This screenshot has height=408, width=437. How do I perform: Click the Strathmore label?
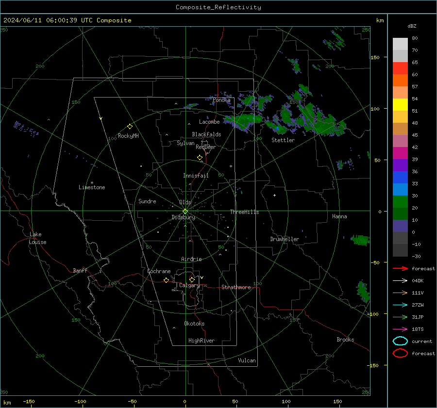[236, 287]
